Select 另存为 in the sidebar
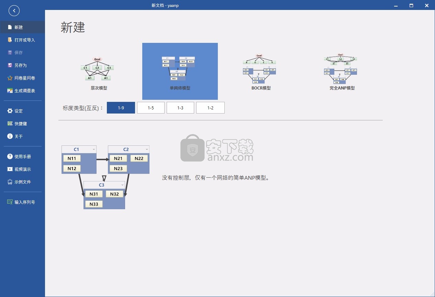 tap(22, 65)
